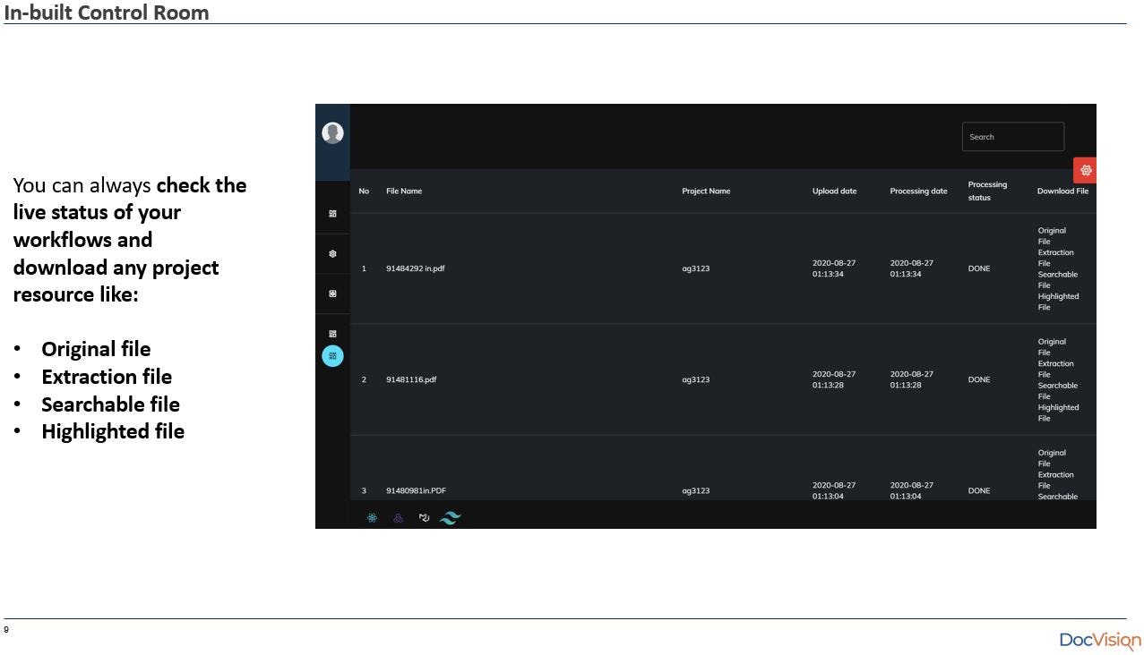Screen dimensions: 1144x655
Task: Open the settings gear icon in sidebar
Action: pos(332,253)
